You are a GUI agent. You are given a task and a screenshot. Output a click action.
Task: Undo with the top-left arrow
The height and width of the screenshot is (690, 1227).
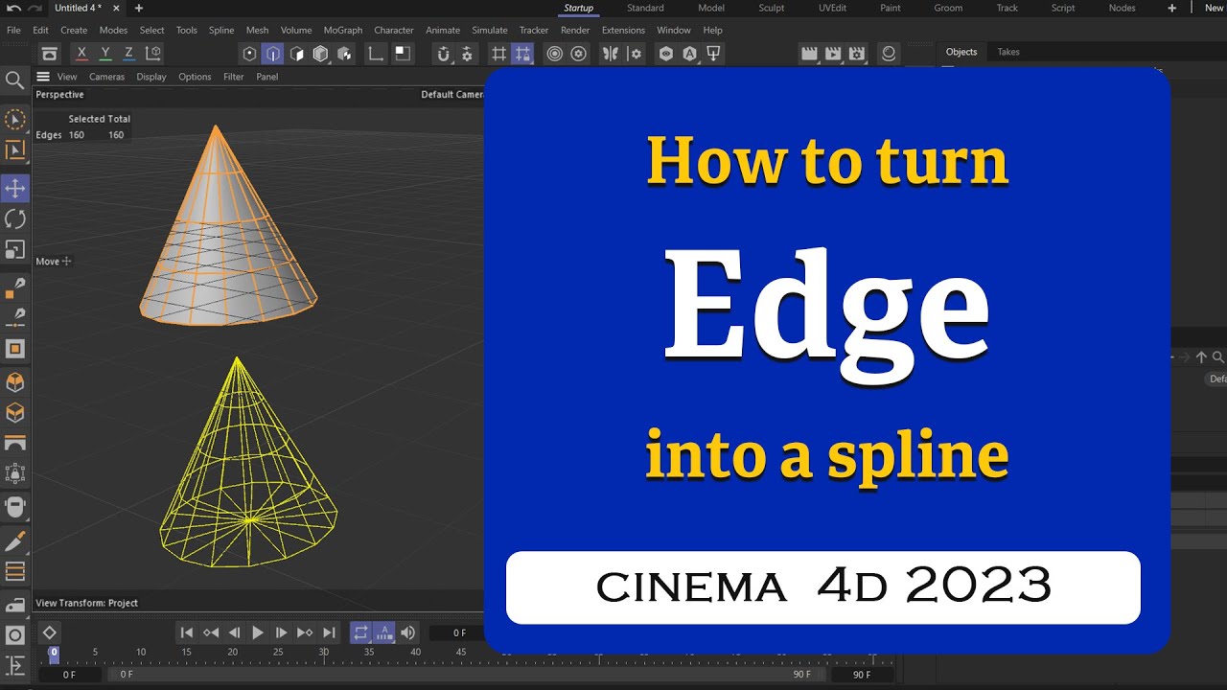click(x=14, y=8)
